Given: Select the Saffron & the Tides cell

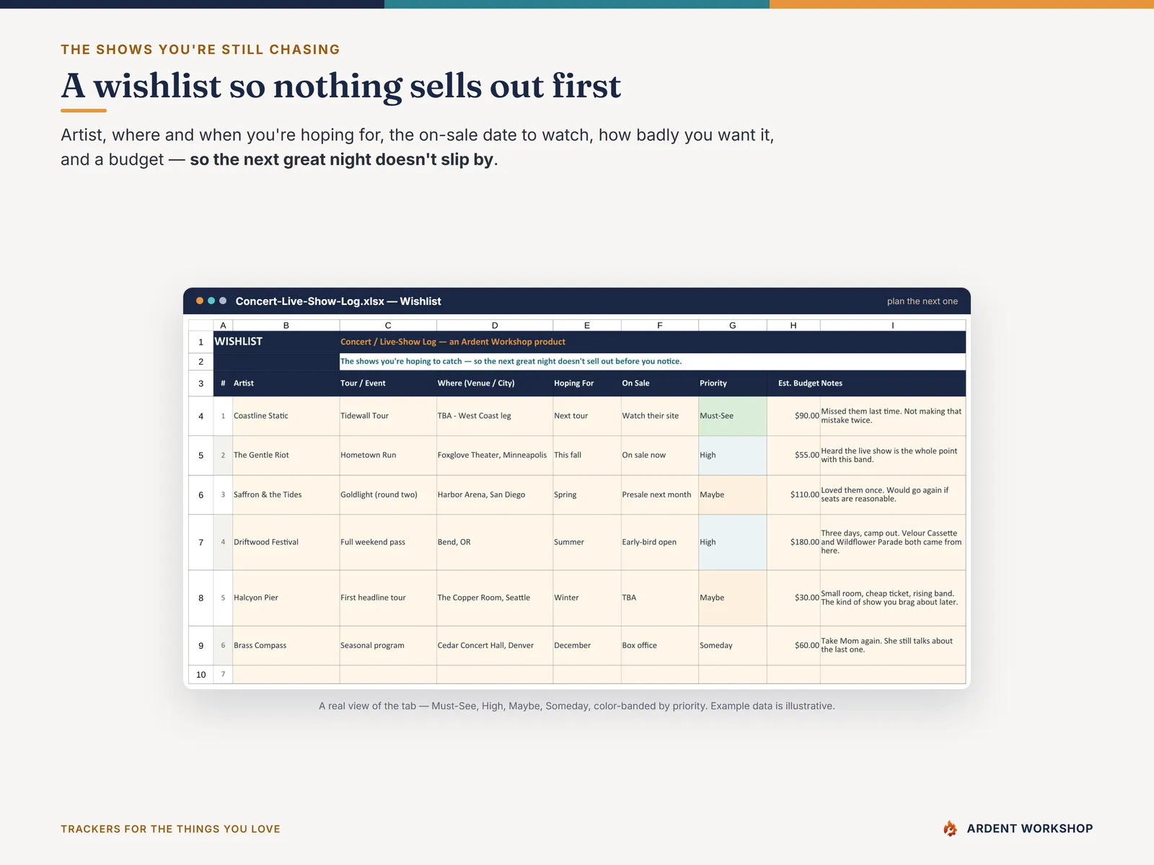Looking at the screenshot, I should (x=286, y=494).
